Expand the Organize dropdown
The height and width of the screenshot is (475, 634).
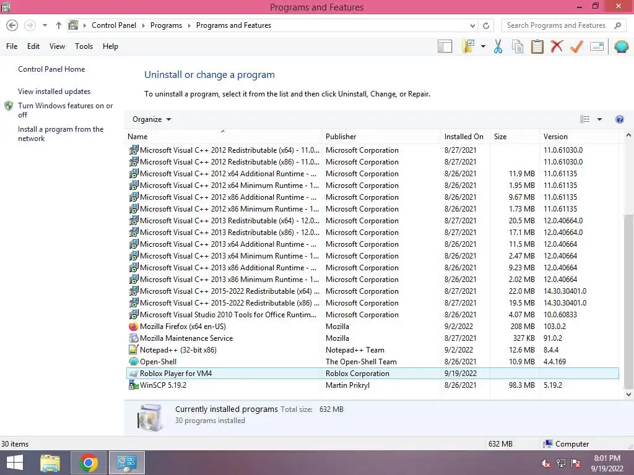pyautogui.click(x=152, y=119)
